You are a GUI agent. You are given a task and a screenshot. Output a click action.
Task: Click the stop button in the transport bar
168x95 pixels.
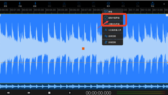tap(49, 93)
